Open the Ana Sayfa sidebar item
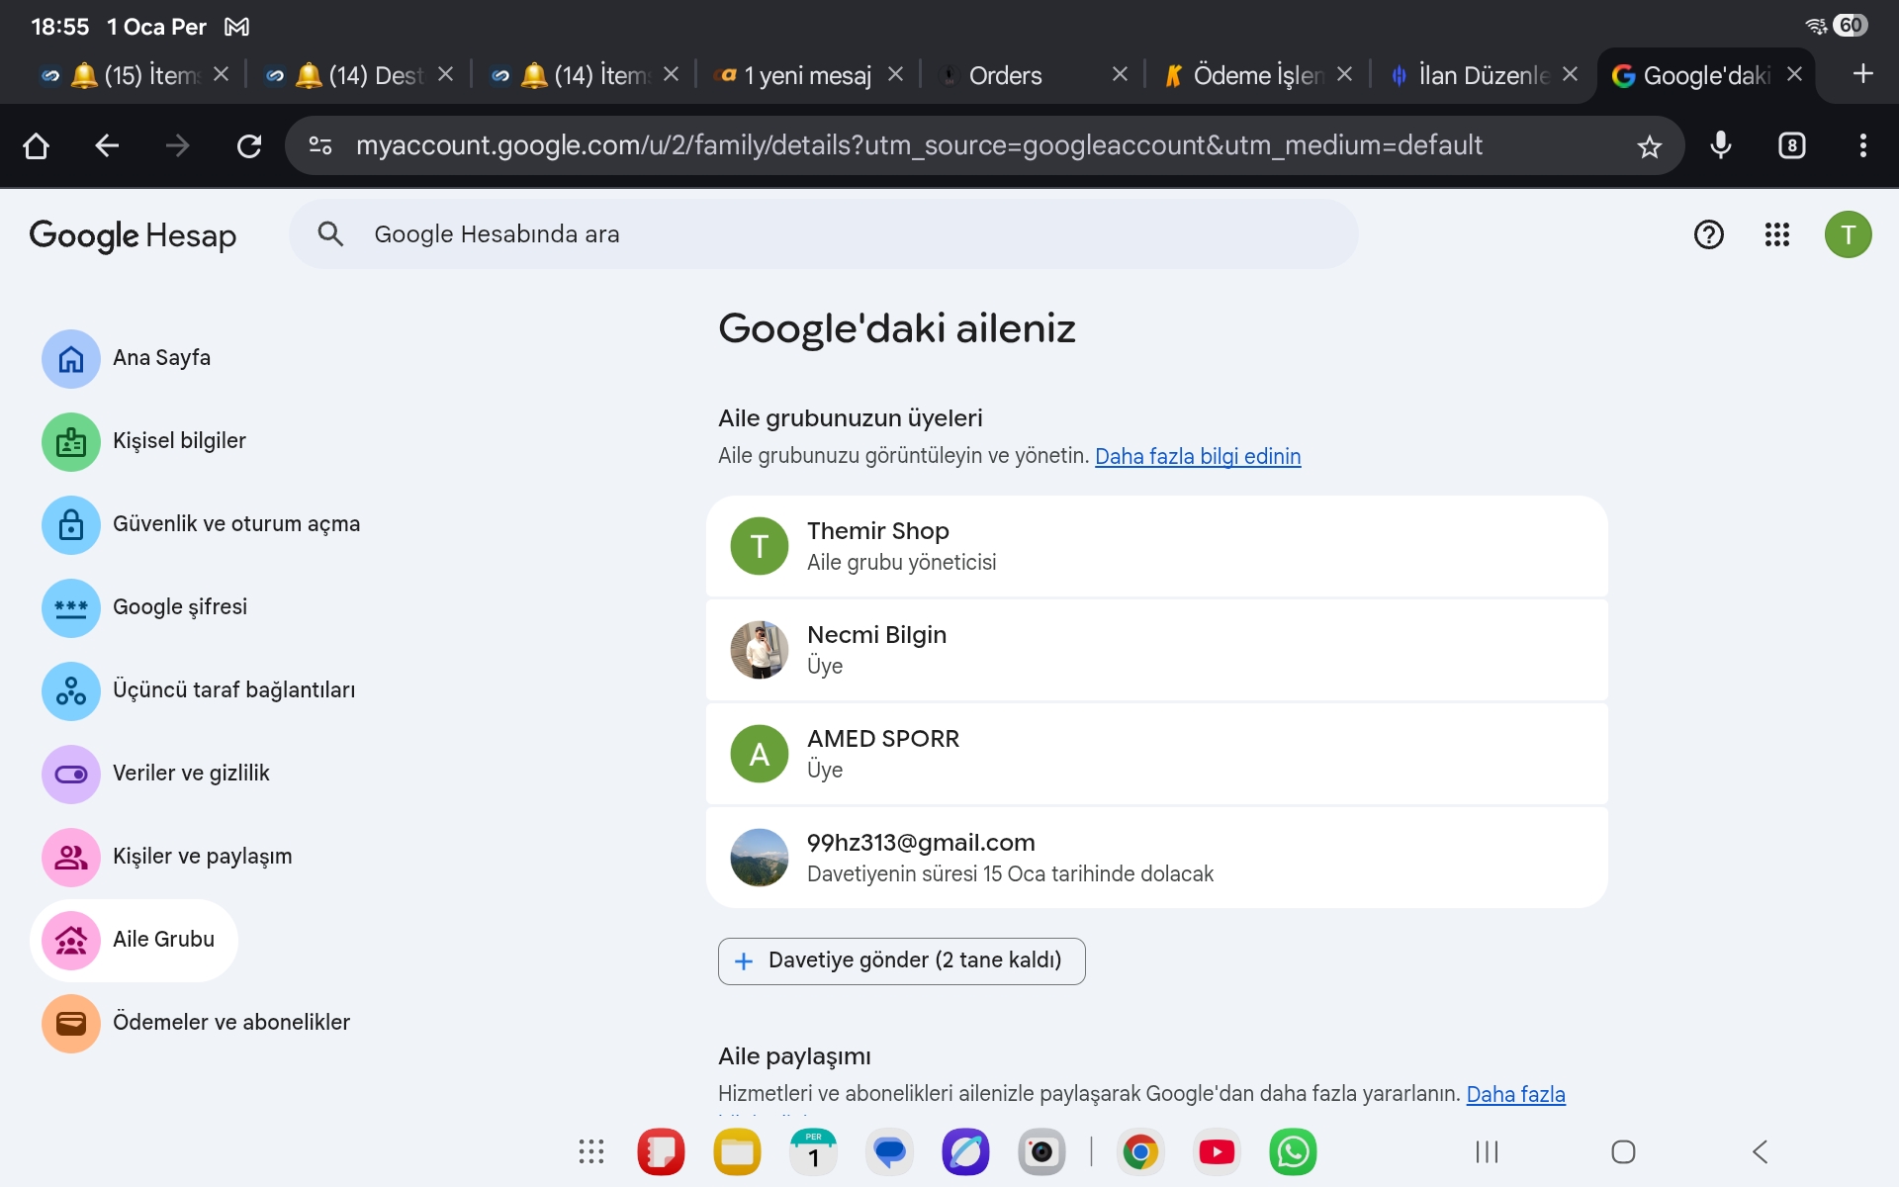 pos(127,358)
